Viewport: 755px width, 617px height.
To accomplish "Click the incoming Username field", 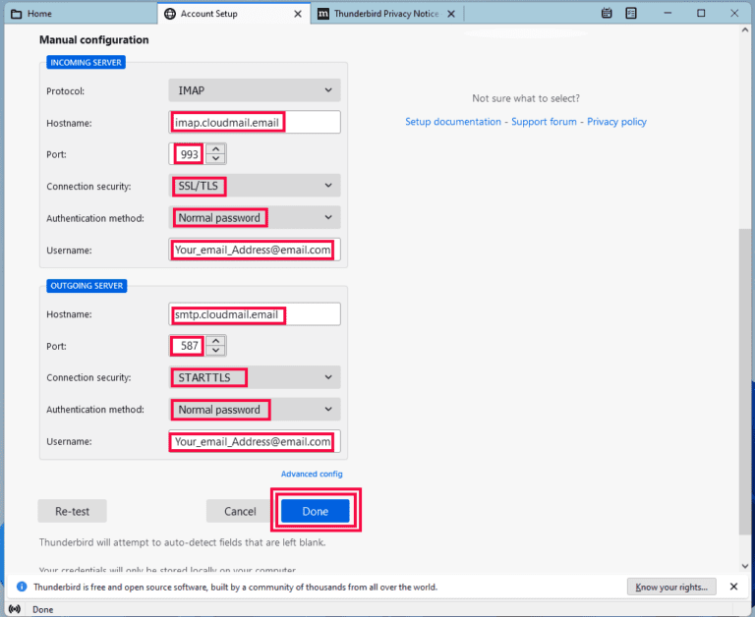I will [x=255, y=250].
